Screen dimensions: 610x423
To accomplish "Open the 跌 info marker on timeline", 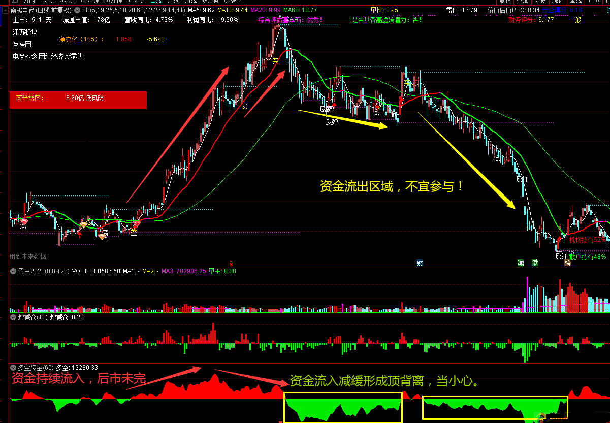I will (x=535, y=263).
